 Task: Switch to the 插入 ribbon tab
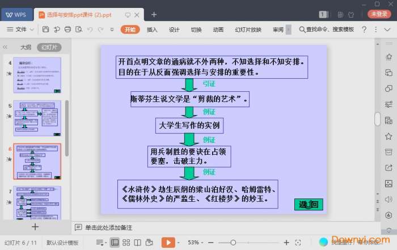(152, 29)
